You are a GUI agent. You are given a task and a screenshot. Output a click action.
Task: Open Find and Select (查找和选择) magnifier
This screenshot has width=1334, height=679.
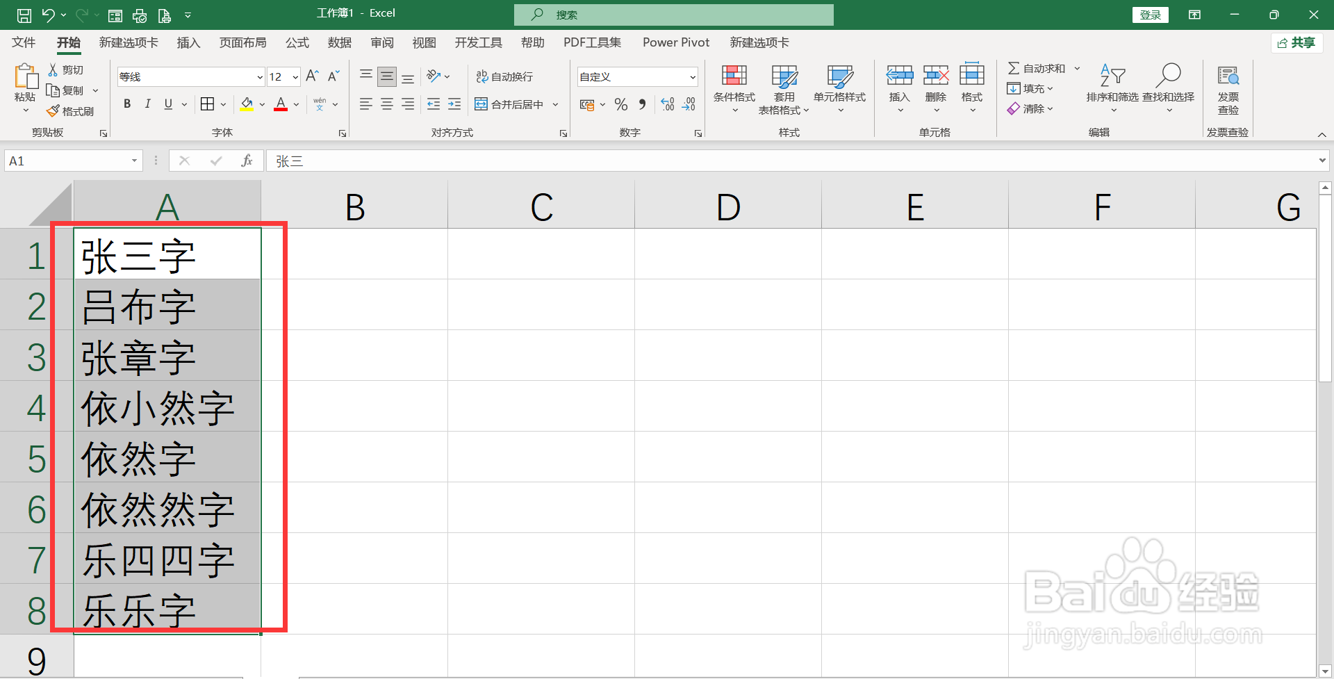[1169, 88]
